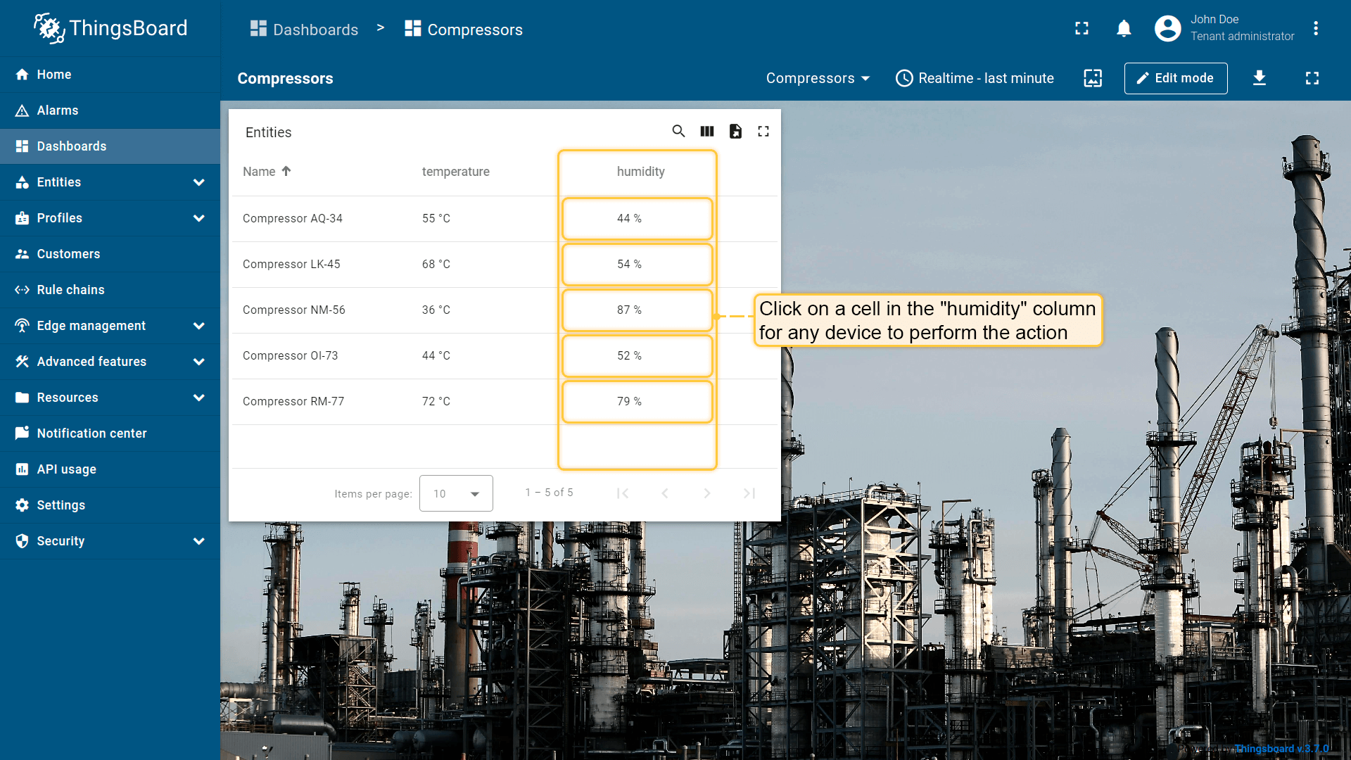
Task: Go to Notification center
Action: point(91,433)
